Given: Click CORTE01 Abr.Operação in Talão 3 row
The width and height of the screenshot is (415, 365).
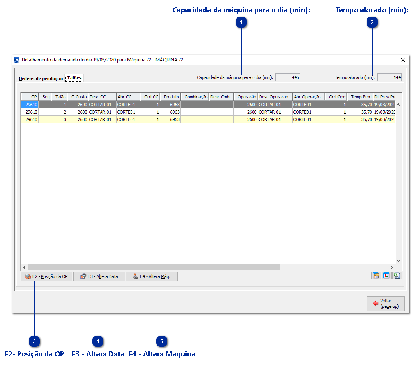Looking at the screenshot, I should (309, 119).
